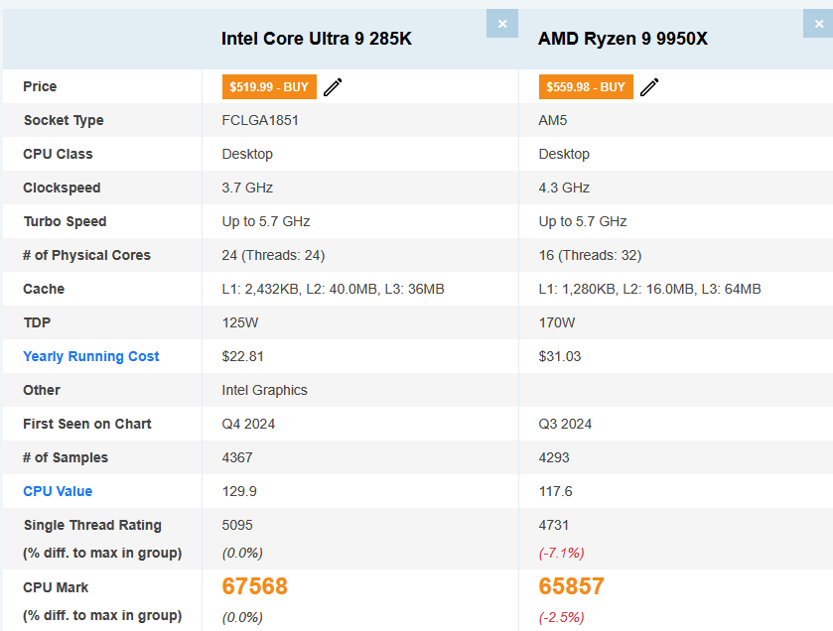The image size is (833, 631).
Task: Open CPU Value link
Action: coord(58,491)
